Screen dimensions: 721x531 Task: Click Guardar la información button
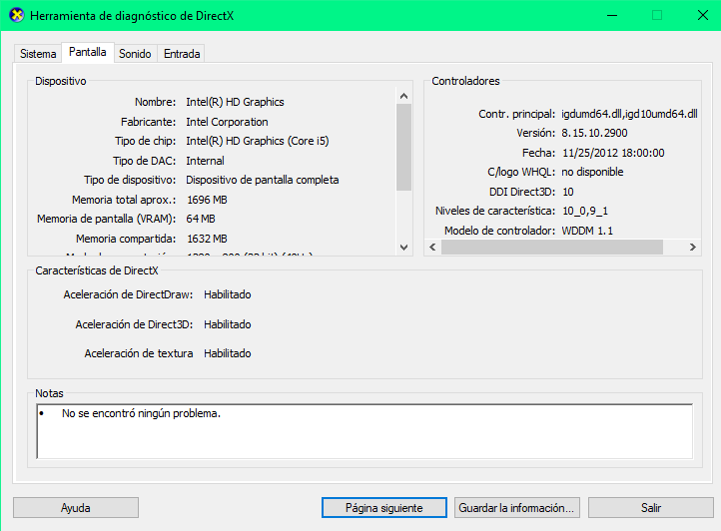[517, 508]
